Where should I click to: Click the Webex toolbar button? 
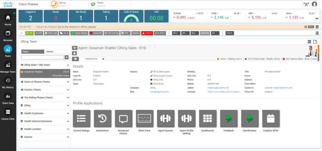point(136,33)
